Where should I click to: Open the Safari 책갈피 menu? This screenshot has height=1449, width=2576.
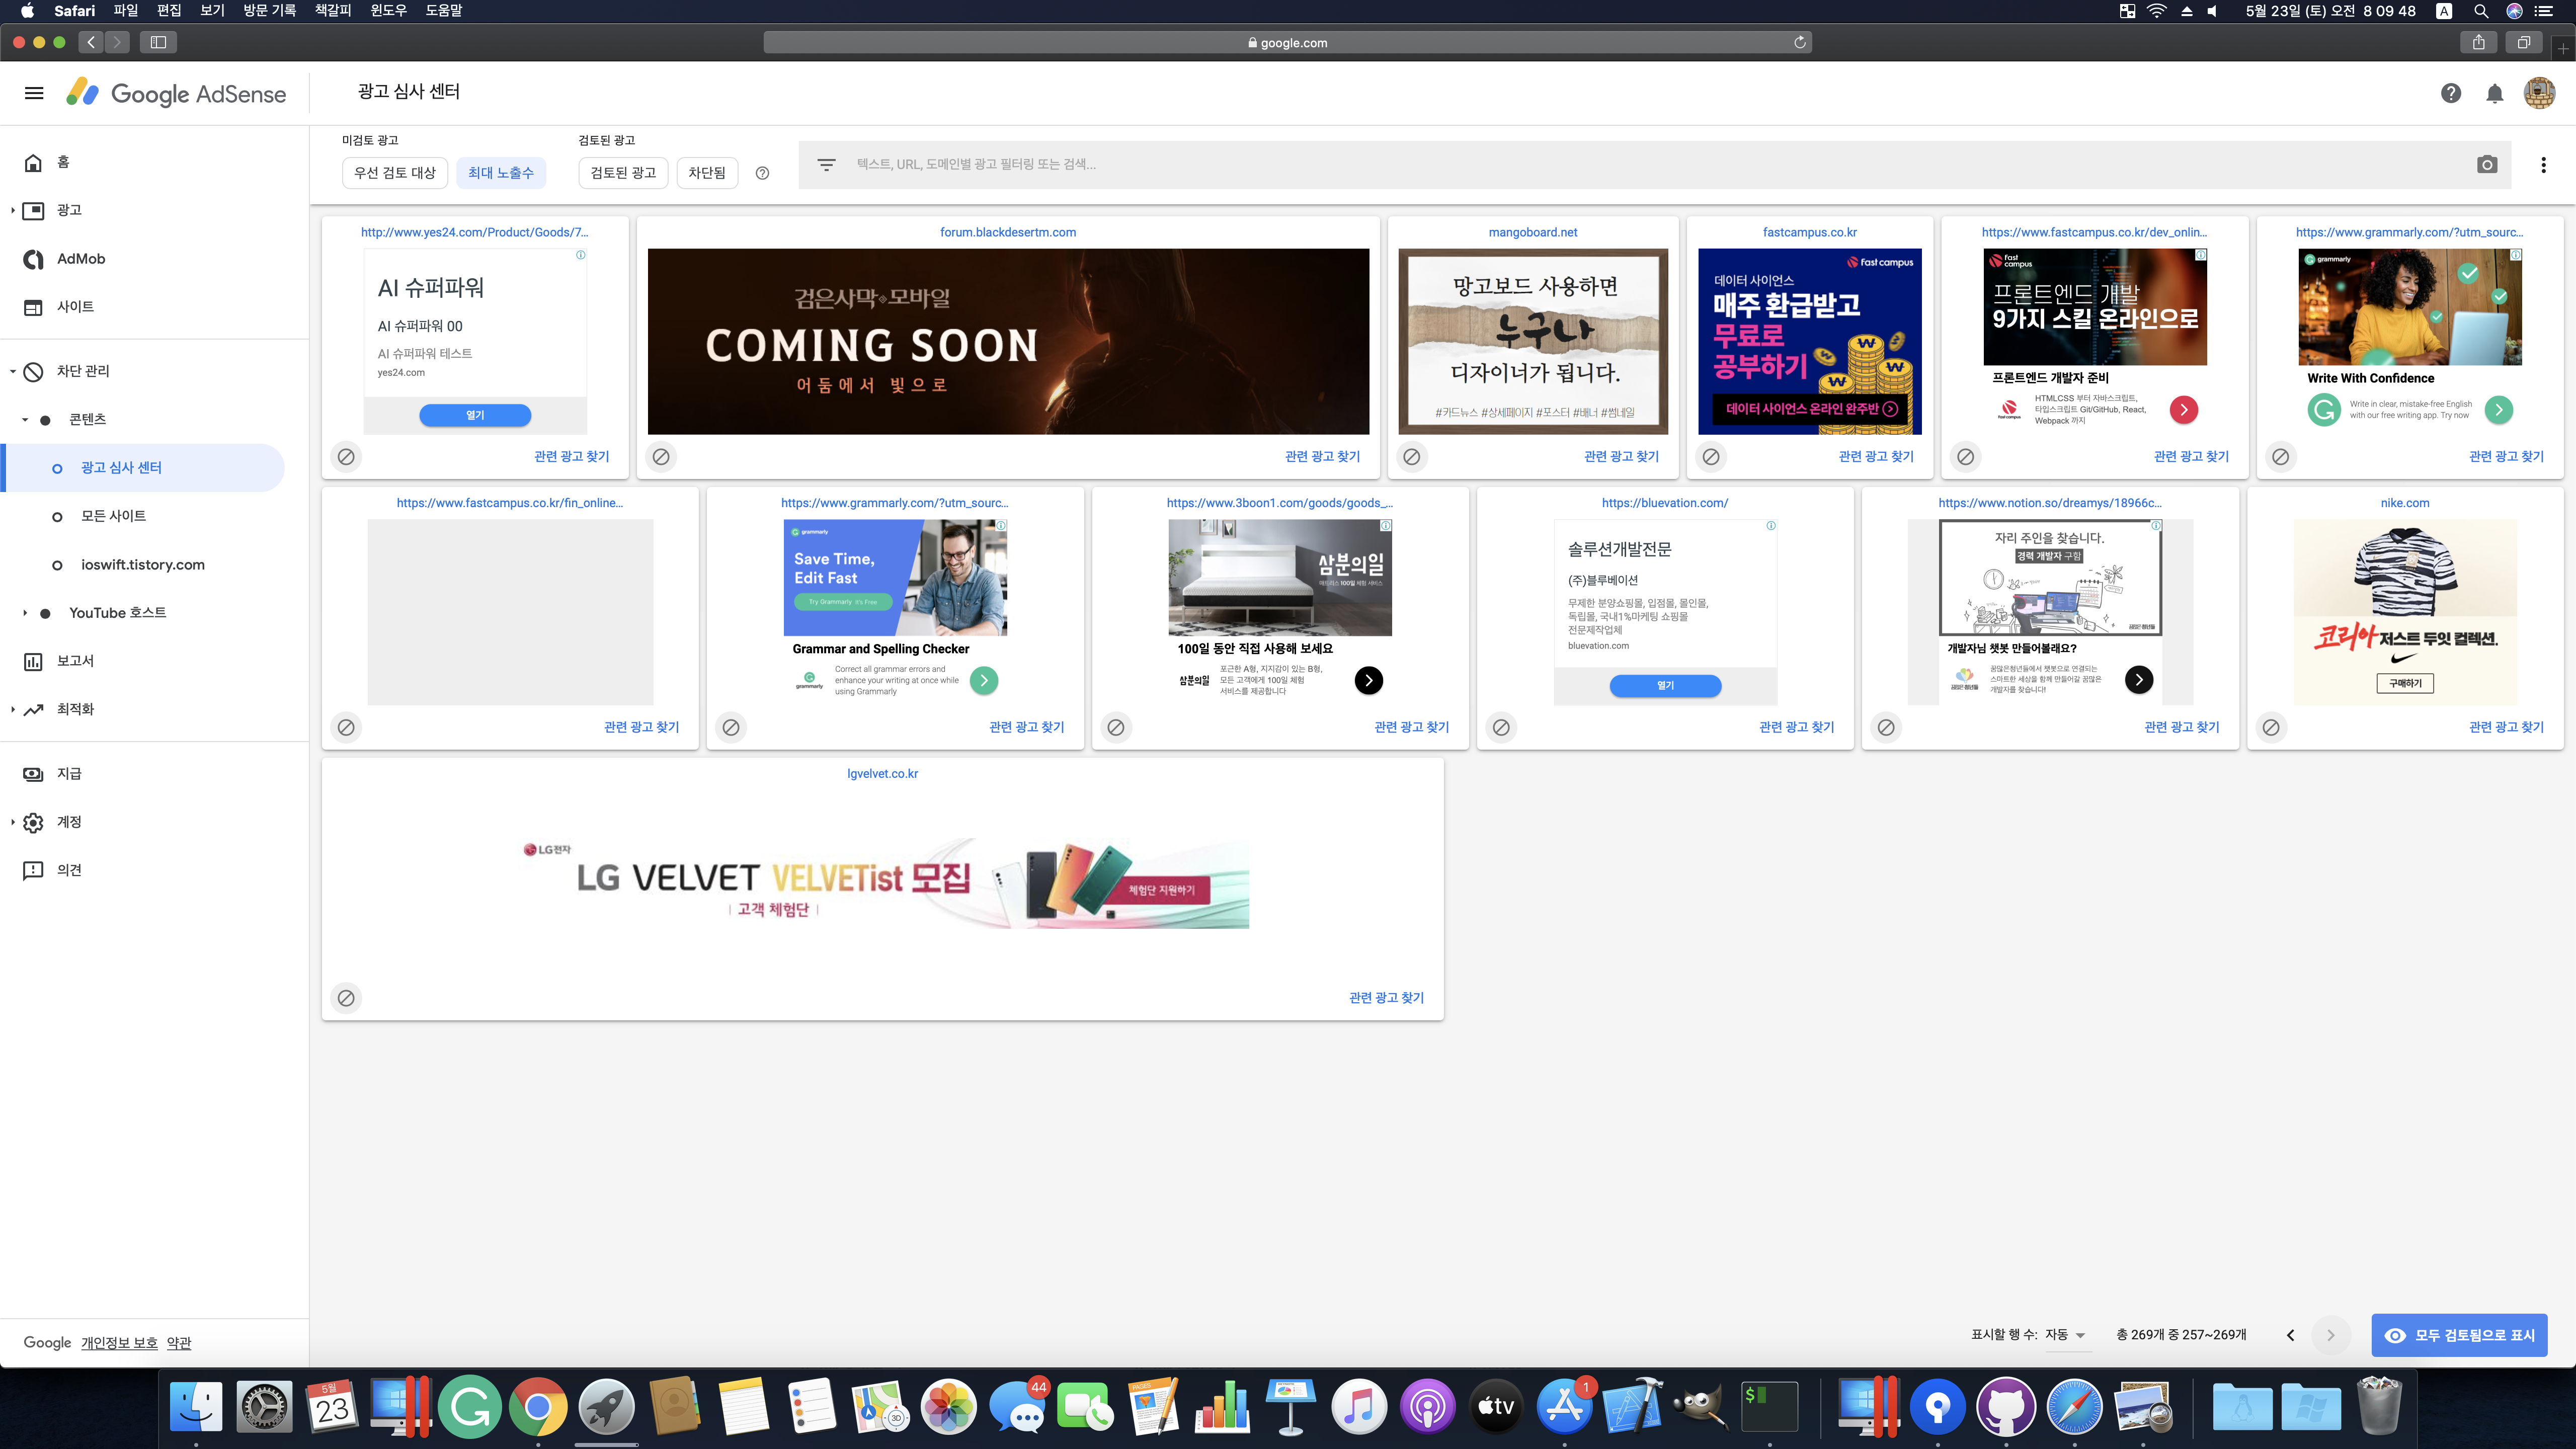[332, 11]
